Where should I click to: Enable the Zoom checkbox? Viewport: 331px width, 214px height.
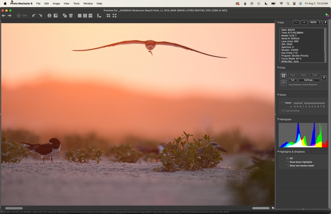pos(283,103)
